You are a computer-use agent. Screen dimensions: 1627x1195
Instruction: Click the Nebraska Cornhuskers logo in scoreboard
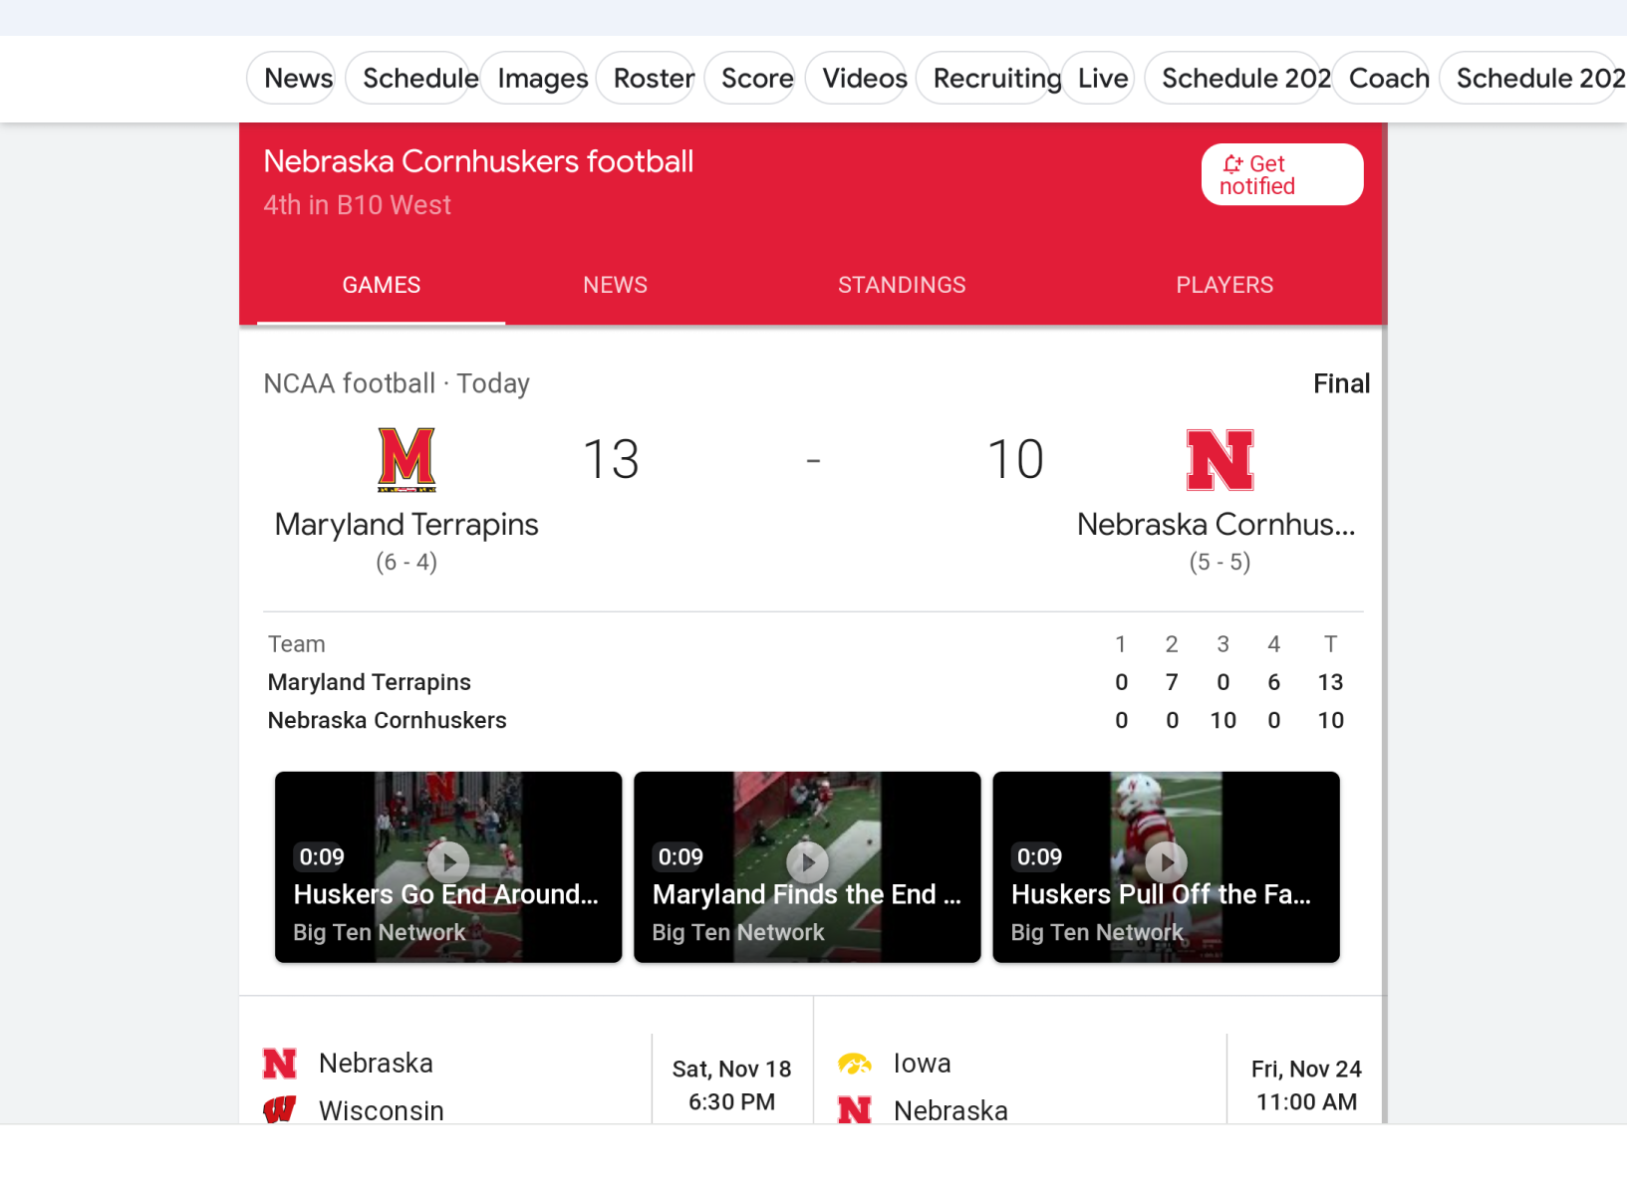pyautogui.click(x=1220, y=460)
